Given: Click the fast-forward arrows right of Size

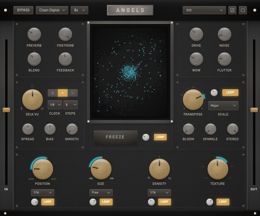Looking at the screenshot, I should click(x=112, y=178).
